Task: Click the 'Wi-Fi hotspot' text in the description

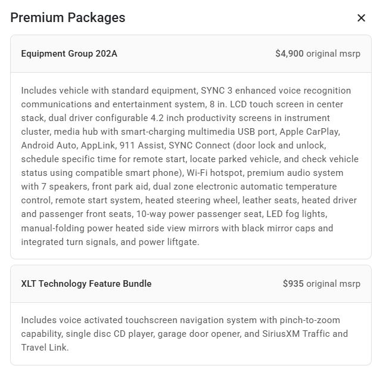Action: click(214, 173)
